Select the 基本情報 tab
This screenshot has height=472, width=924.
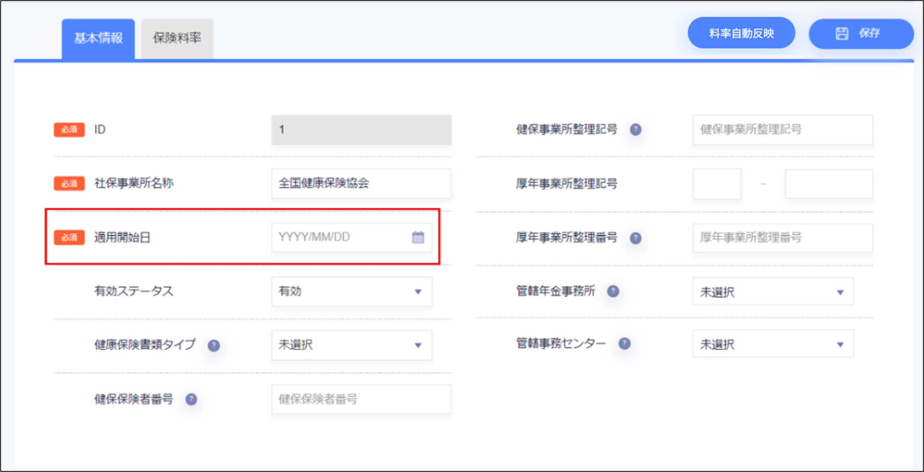[98, 38]
